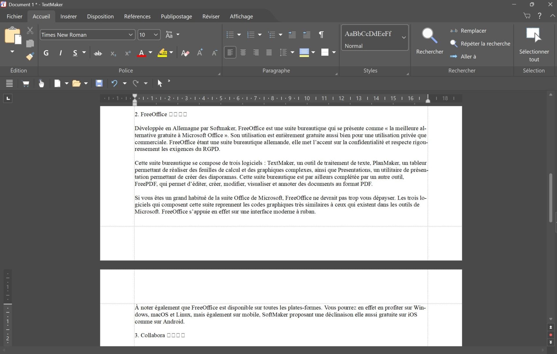Align text right
The width and height of the screenshot is (557, 354).
(256, 52)
